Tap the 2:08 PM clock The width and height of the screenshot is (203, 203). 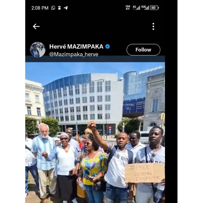pos(40,8)
